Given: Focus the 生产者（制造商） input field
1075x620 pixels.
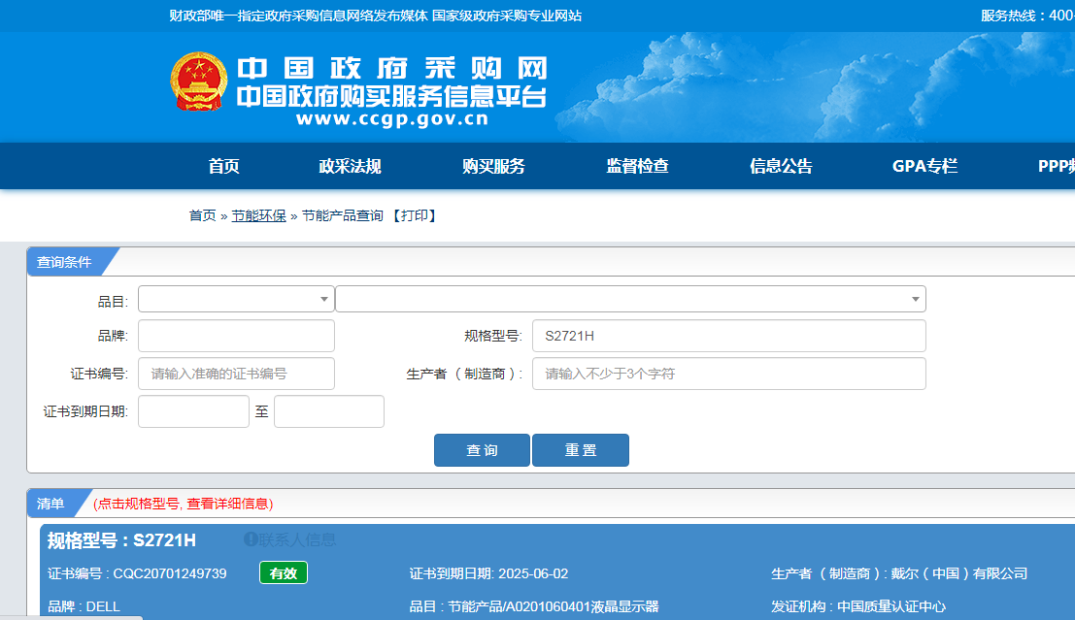Looking at the screenshot, I should 729,374.
